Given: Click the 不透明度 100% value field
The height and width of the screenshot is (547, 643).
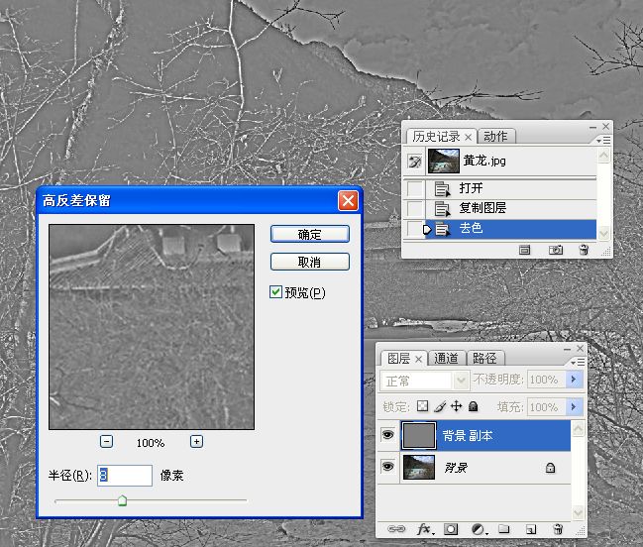Looking at the screenshot, I should coord(546,380).
